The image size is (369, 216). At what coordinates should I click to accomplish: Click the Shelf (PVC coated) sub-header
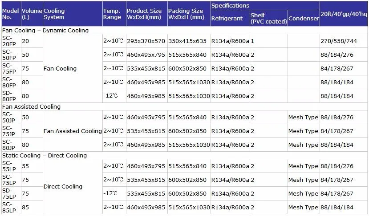click(x=268, y=18)
